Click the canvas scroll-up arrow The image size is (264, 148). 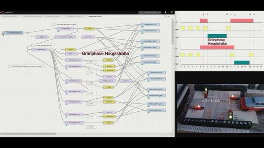[x=172, y=20]
